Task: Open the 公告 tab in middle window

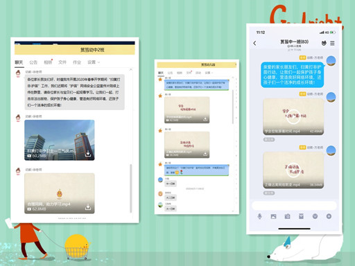Action: [170, 73]
